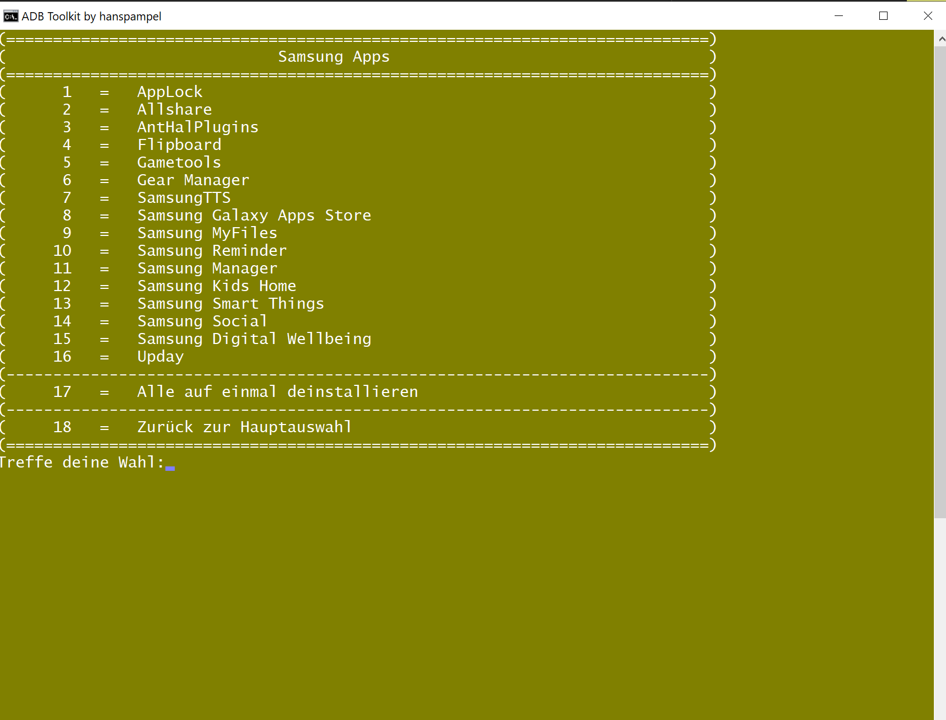
Task: Click the number 10 in the list
Action: tap(62, 251)
